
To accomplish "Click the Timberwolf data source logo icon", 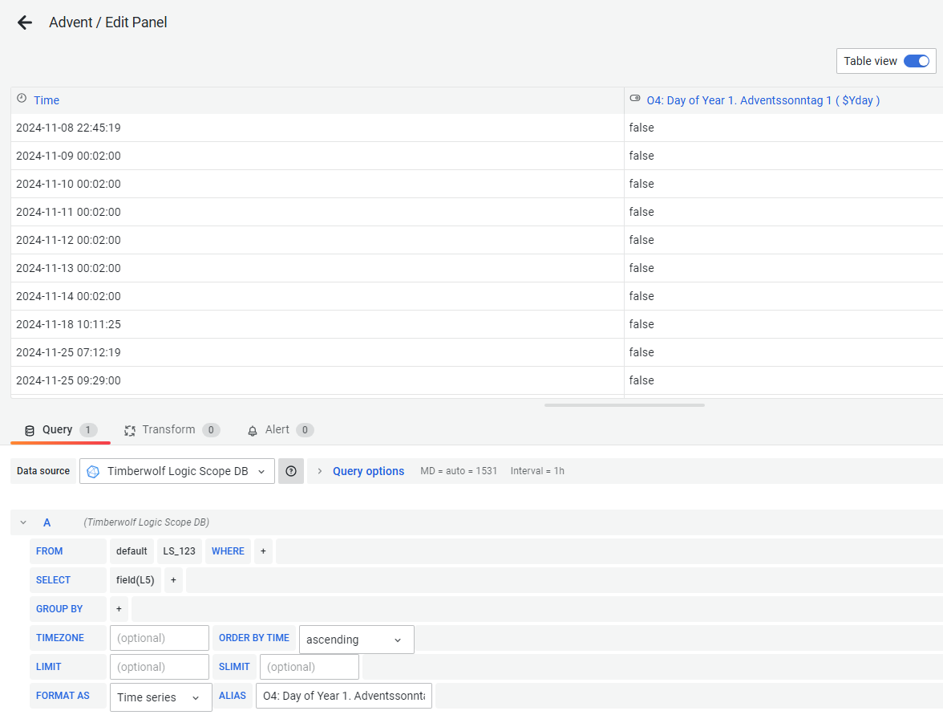I will click(x=93, y=471).
